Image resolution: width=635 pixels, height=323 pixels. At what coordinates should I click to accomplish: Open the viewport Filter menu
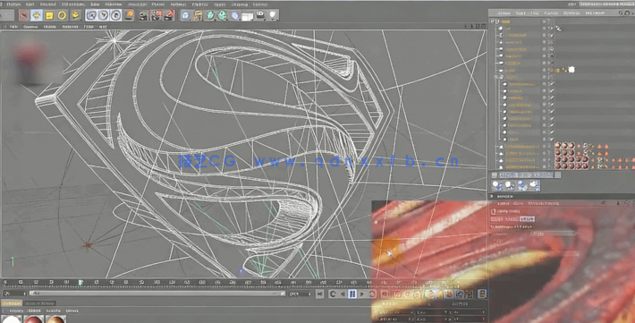89,27
